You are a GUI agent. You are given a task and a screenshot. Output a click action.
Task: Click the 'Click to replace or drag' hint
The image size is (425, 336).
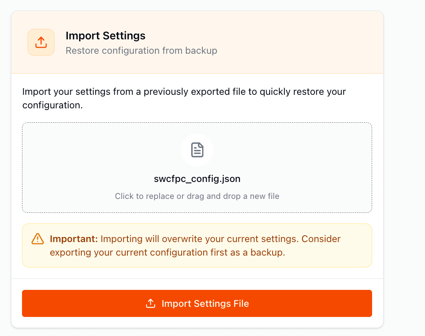coord(197,196)
